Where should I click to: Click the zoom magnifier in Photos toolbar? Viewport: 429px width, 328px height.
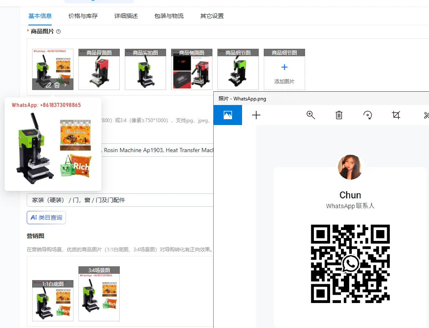[x=310, y=115]
